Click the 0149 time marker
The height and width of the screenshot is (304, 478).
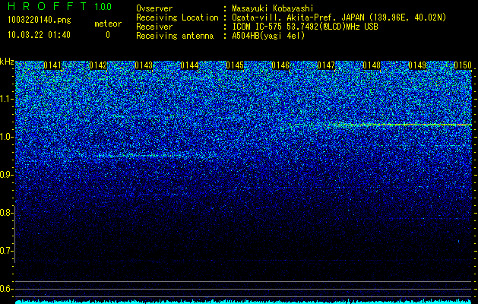pyautogui.click(x=417, y=65)
